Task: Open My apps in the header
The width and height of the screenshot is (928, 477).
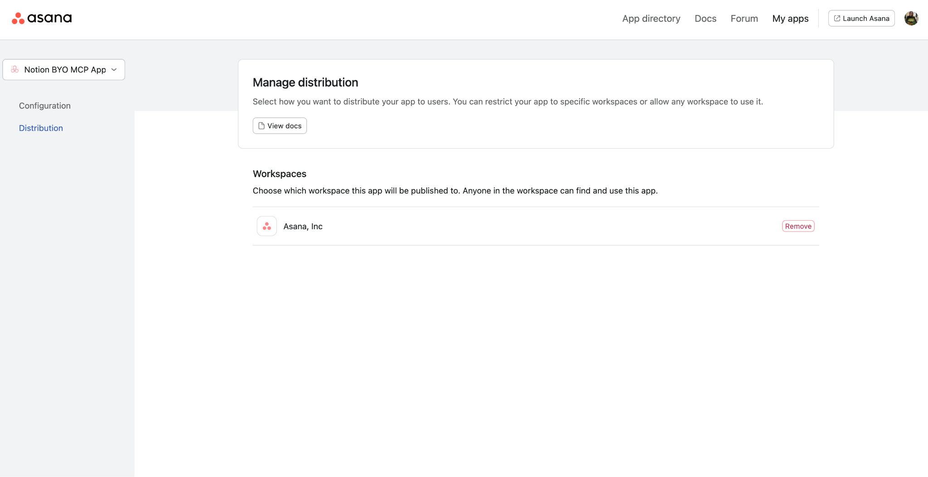Action: pyautogui.click(x=790, y=19)
